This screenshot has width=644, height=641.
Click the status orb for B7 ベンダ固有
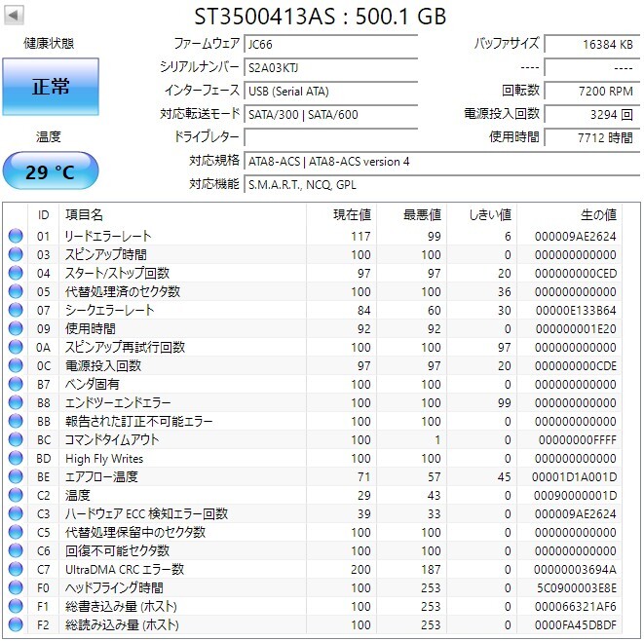[16, 384]
